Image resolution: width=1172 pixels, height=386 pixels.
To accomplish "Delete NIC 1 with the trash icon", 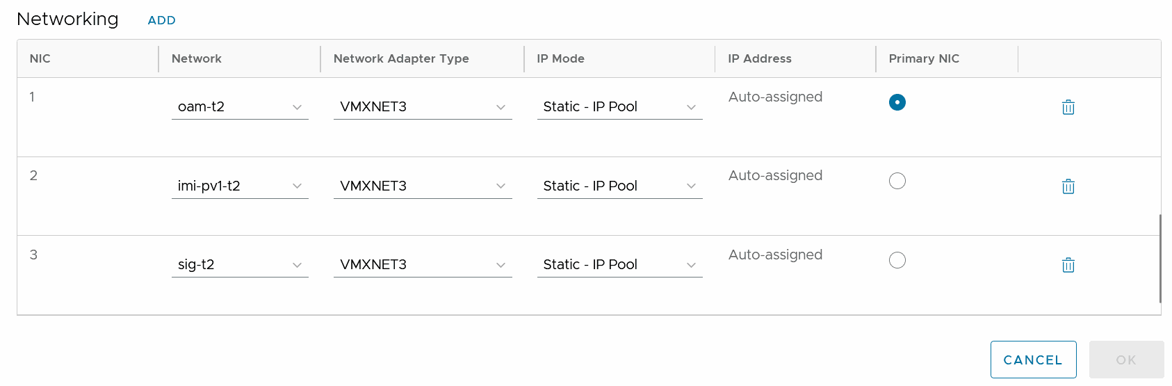I will coord(1068,107).
